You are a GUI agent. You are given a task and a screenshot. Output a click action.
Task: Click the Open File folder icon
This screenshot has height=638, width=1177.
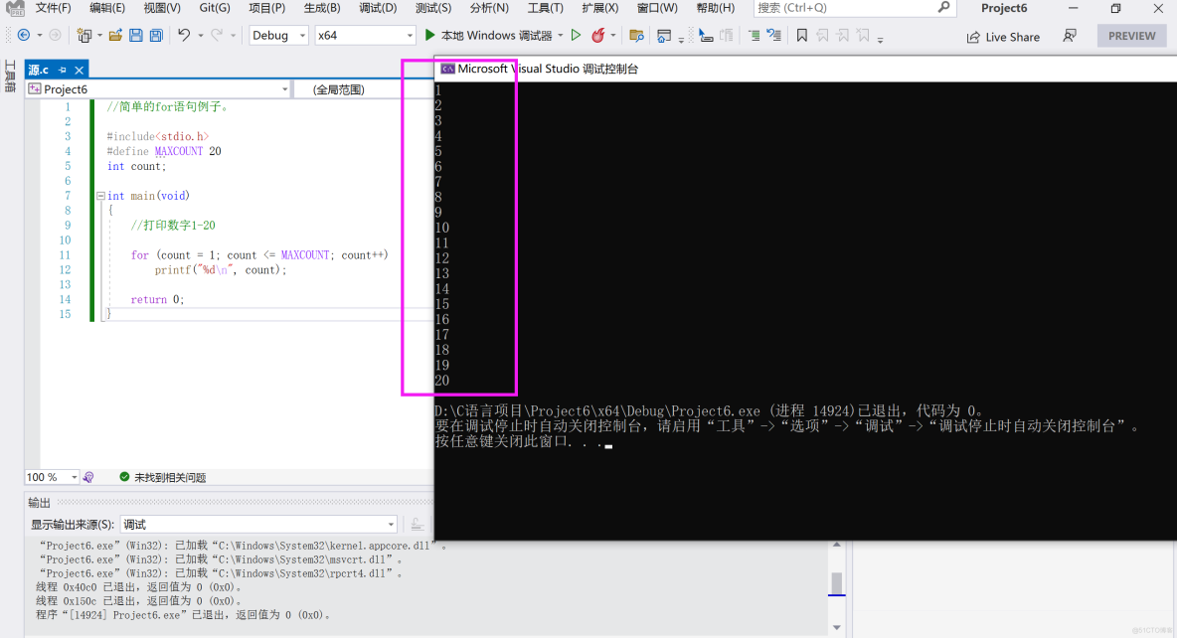pos(115,35)
